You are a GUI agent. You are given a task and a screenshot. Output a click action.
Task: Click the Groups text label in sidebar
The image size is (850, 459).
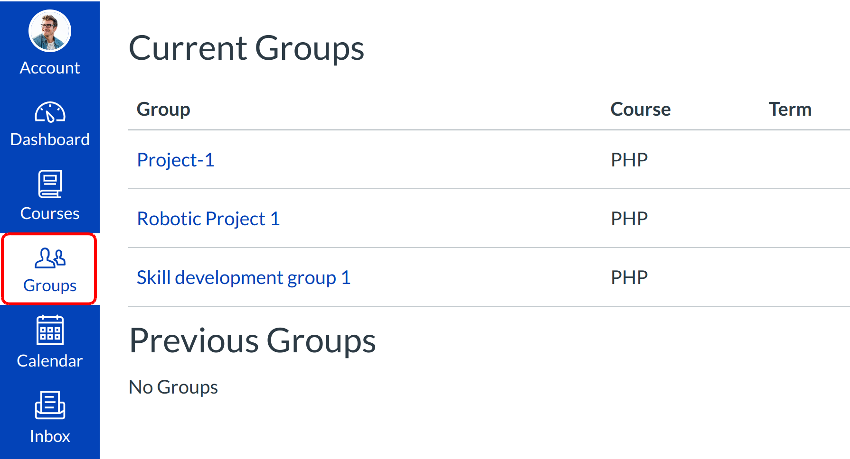50,285
